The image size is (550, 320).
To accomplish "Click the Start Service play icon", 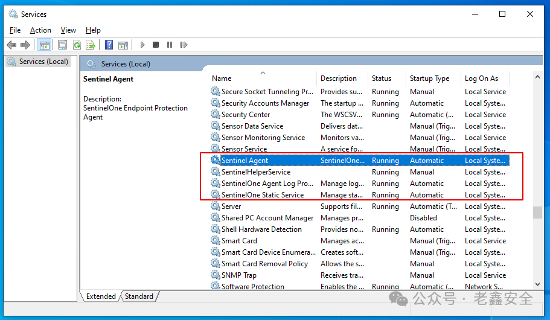I will point(142,45).
